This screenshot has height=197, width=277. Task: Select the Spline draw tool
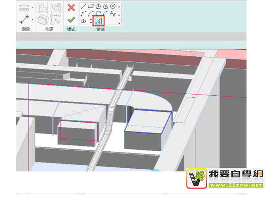[113, 13]
